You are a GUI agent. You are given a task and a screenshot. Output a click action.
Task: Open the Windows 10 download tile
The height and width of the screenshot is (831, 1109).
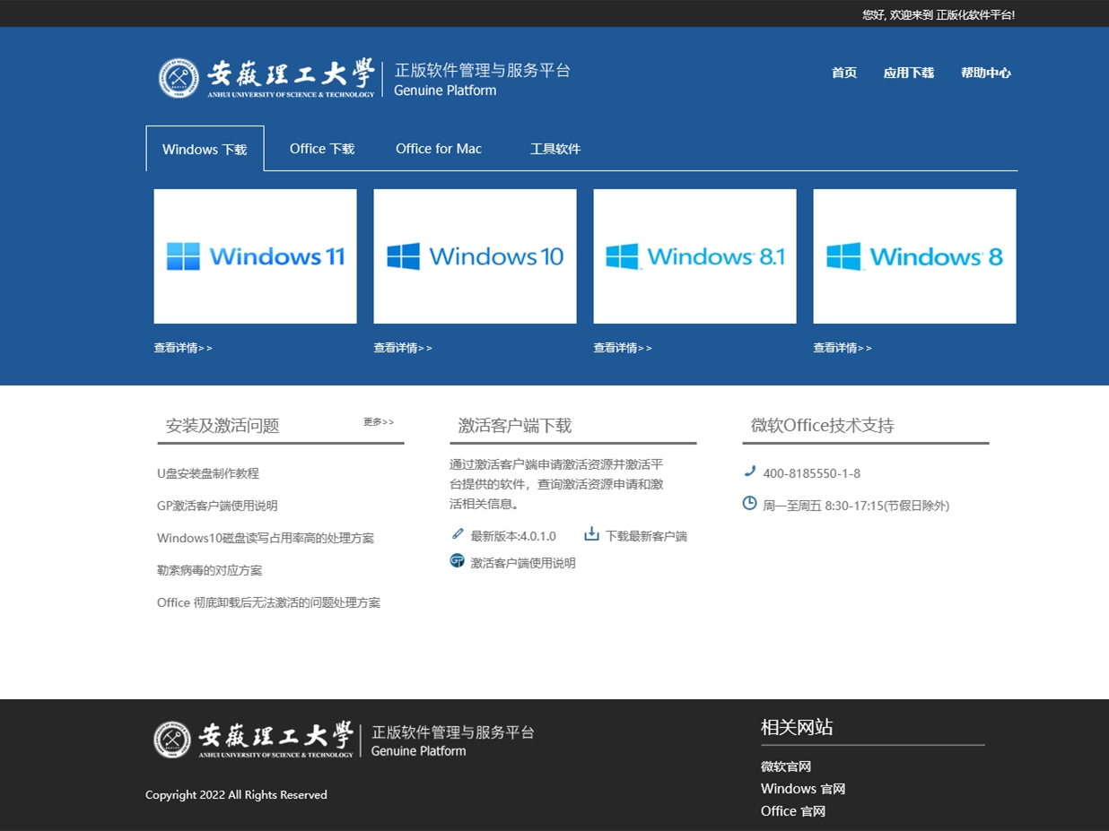click(475, 256)
